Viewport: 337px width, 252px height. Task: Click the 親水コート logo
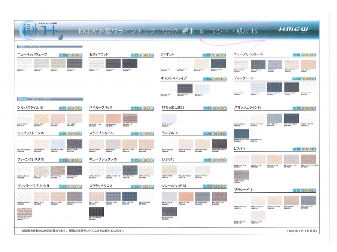39,31
